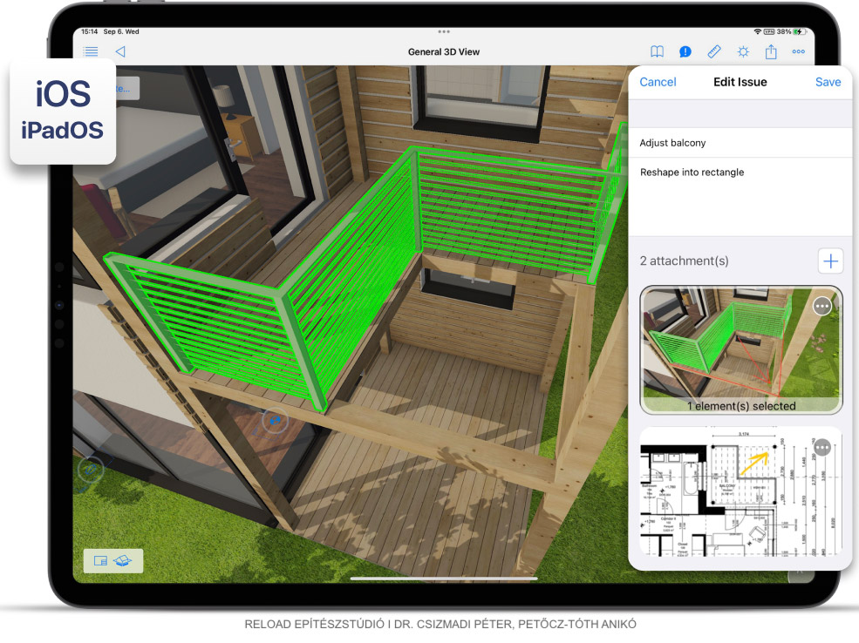Toggle 2D layout view button
The width and height of the screenshot is (859, 643).
pos(100,561)
